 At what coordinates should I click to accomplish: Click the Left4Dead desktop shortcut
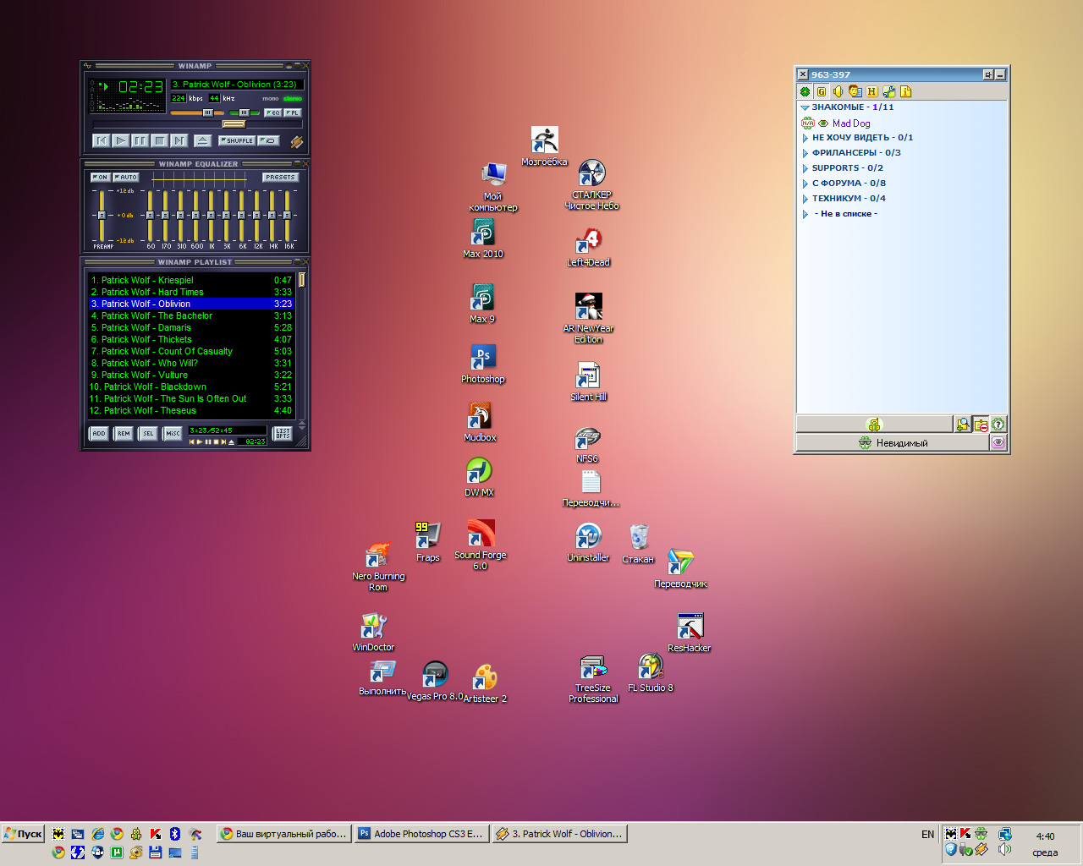pos(588,242)
